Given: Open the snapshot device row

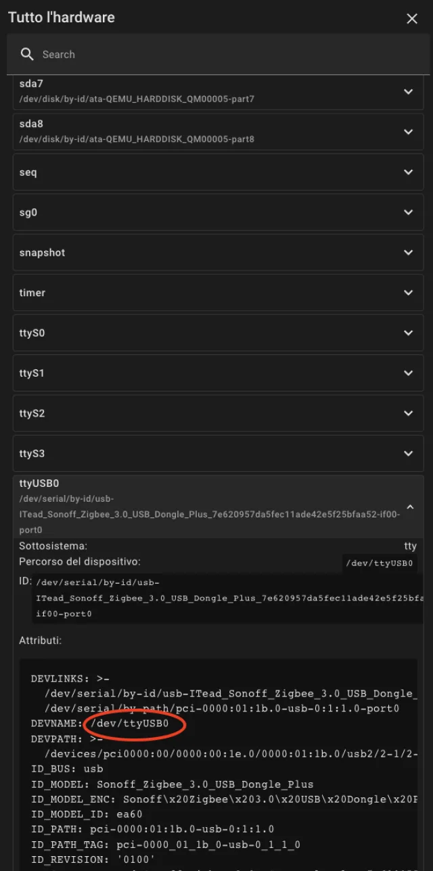Looking at the screenshot, I should coord(203,253).
